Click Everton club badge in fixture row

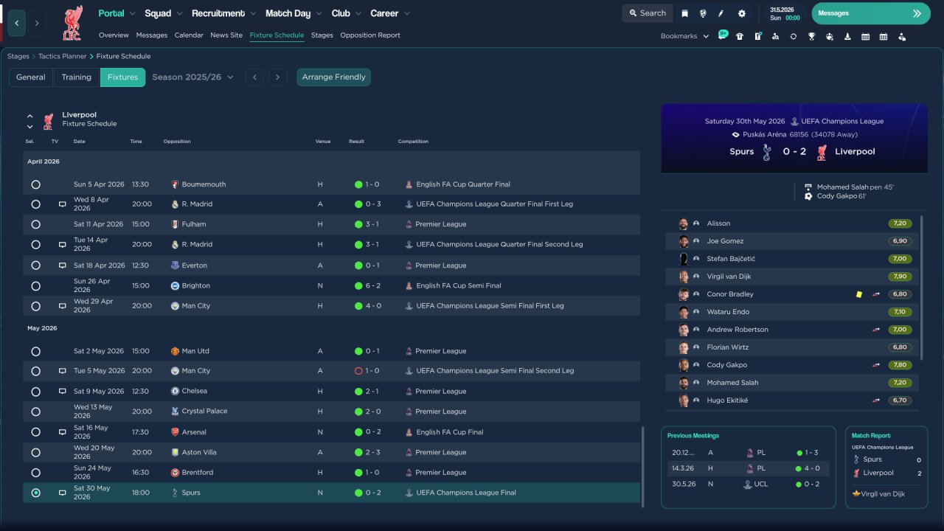click(175, 265)
